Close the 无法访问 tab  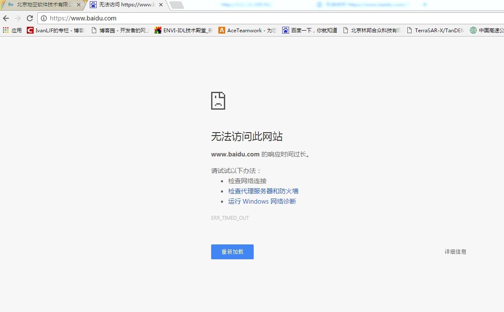pyautogui.click(x=161, y=5)
